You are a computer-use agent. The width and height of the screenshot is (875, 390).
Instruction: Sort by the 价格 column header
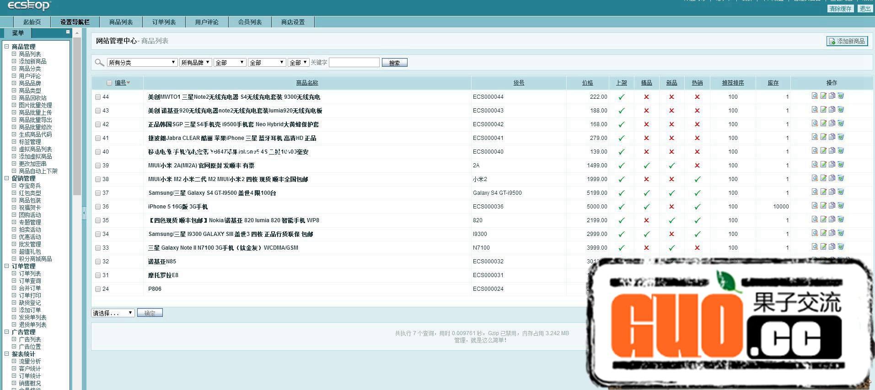click(x=587, y=83)
